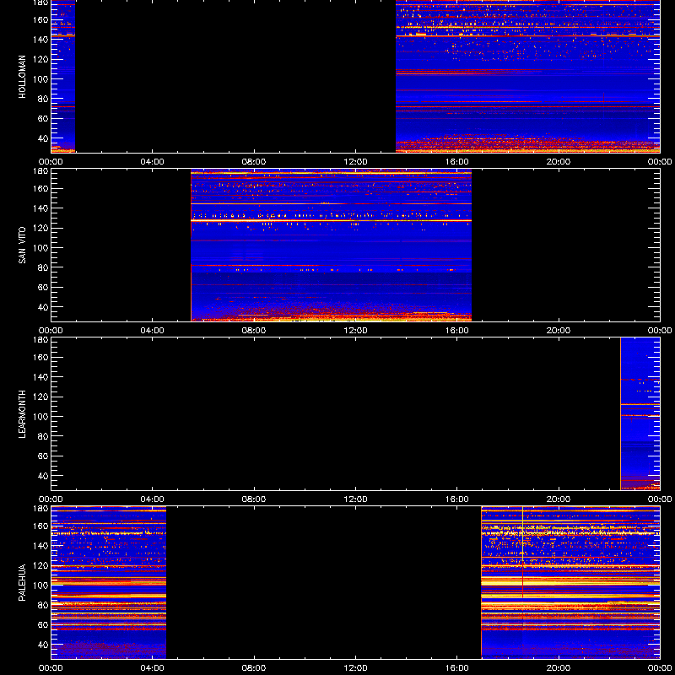Viewport: 675px width, 675px height.
Task: Pick the 12:00 time label below Learmonth panel
Action: (x=355, y=499)
